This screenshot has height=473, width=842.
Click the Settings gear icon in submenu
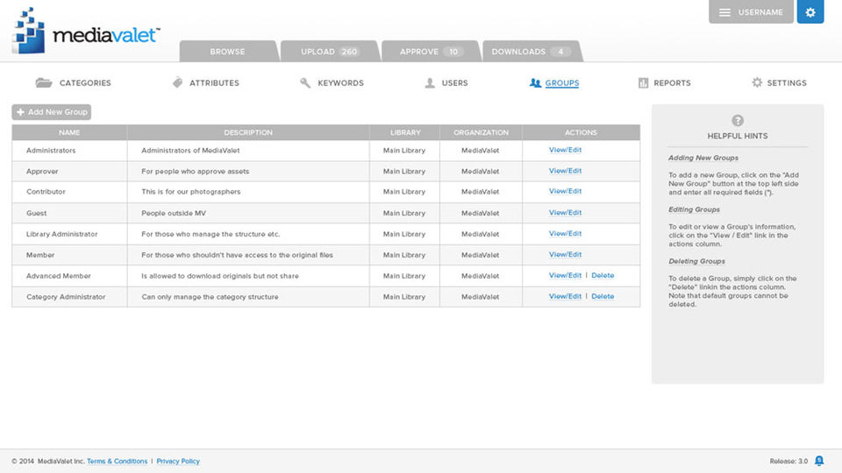pos(757,82)
